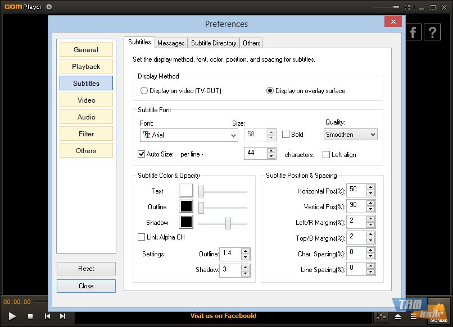Click the Outline settings value field

[x=230, y=254]
